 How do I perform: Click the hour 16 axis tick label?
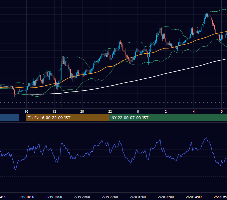pyautogui.click(x=26, y=112)
